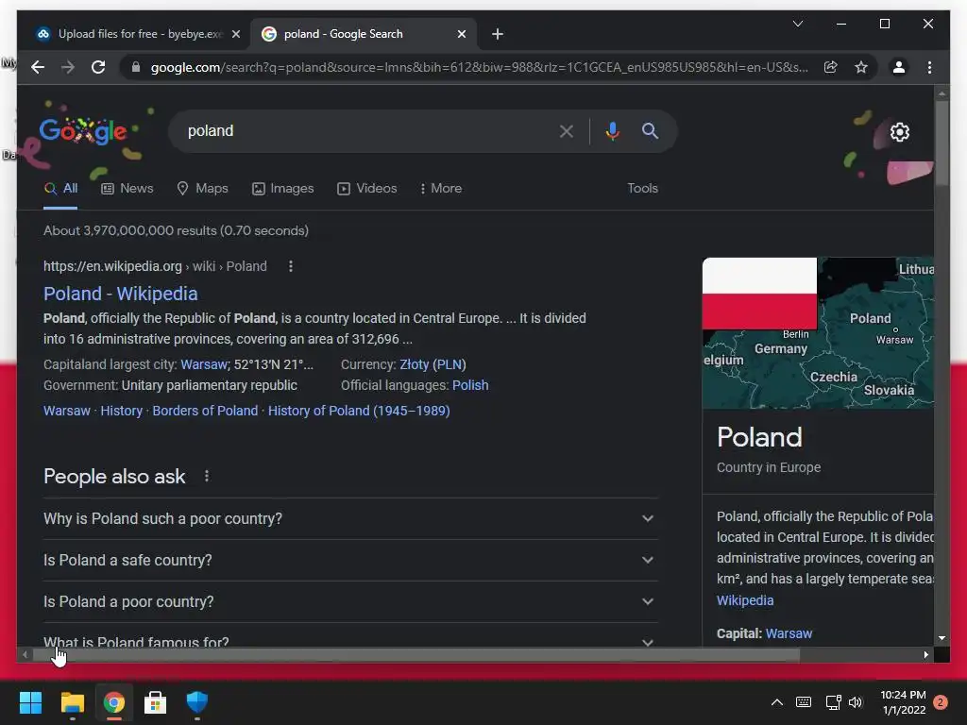Open the Wikipedia link in the knowledge panel

point(745,600)
